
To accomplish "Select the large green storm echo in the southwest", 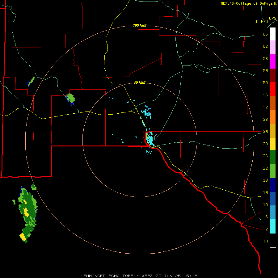I will point(28,215).
